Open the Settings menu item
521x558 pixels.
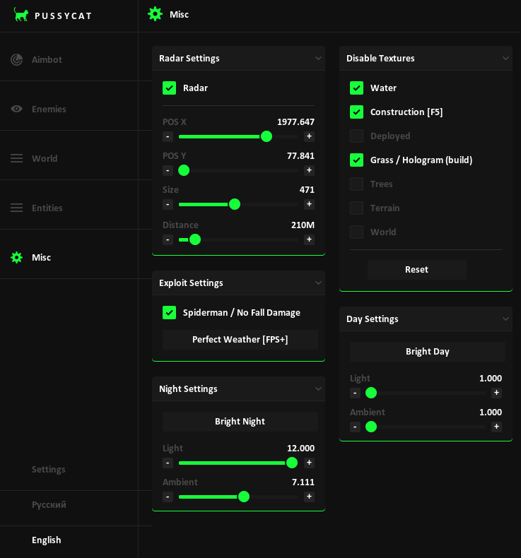(x=48, y=469)
